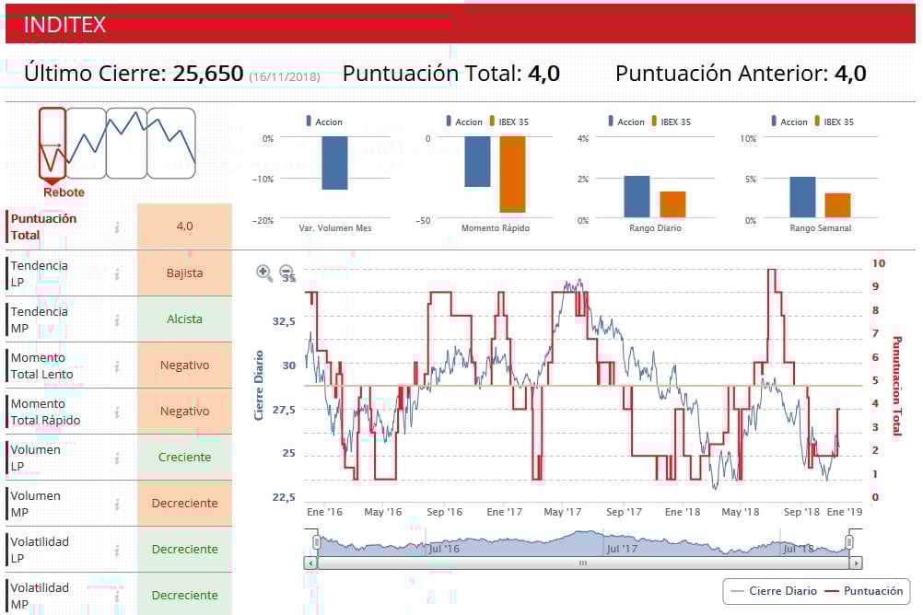The height and width of the screenshot is (615, 923).
Task: Click the blue Accion bar in Rango Diario
Action: coord(637,197)
